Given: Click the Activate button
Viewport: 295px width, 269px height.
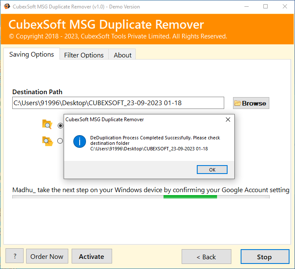Looking at the screenshot, I should pos(91,256).
